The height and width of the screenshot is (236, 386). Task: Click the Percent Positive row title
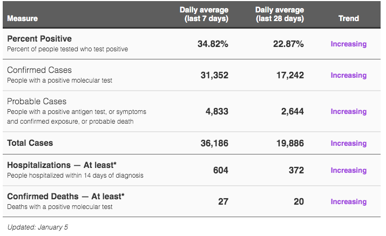[39, 39]
